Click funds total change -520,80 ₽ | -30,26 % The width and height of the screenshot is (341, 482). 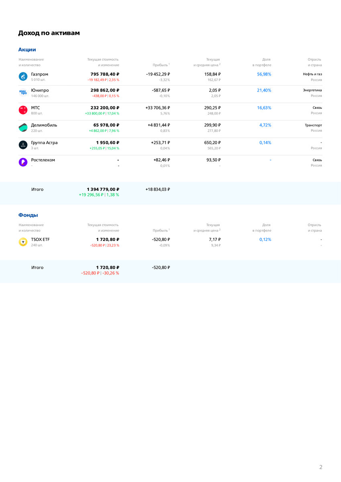click(x=100, y=273)
